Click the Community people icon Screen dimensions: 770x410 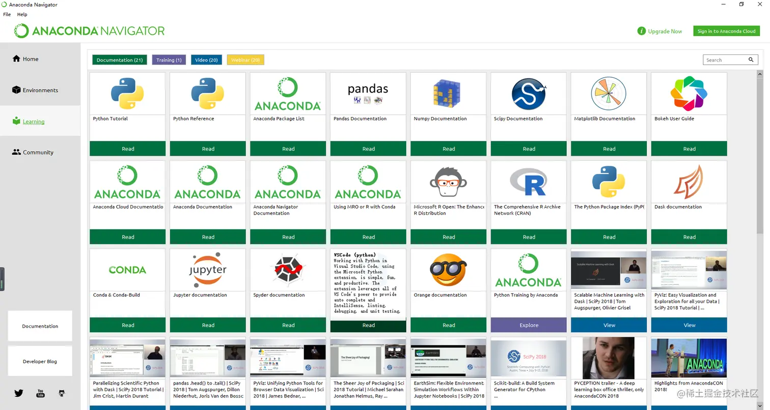(x=16, y=152)
